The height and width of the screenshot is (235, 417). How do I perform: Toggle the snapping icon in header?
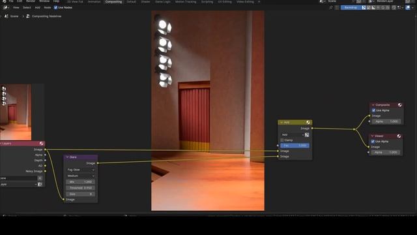[x=394, y=7]
